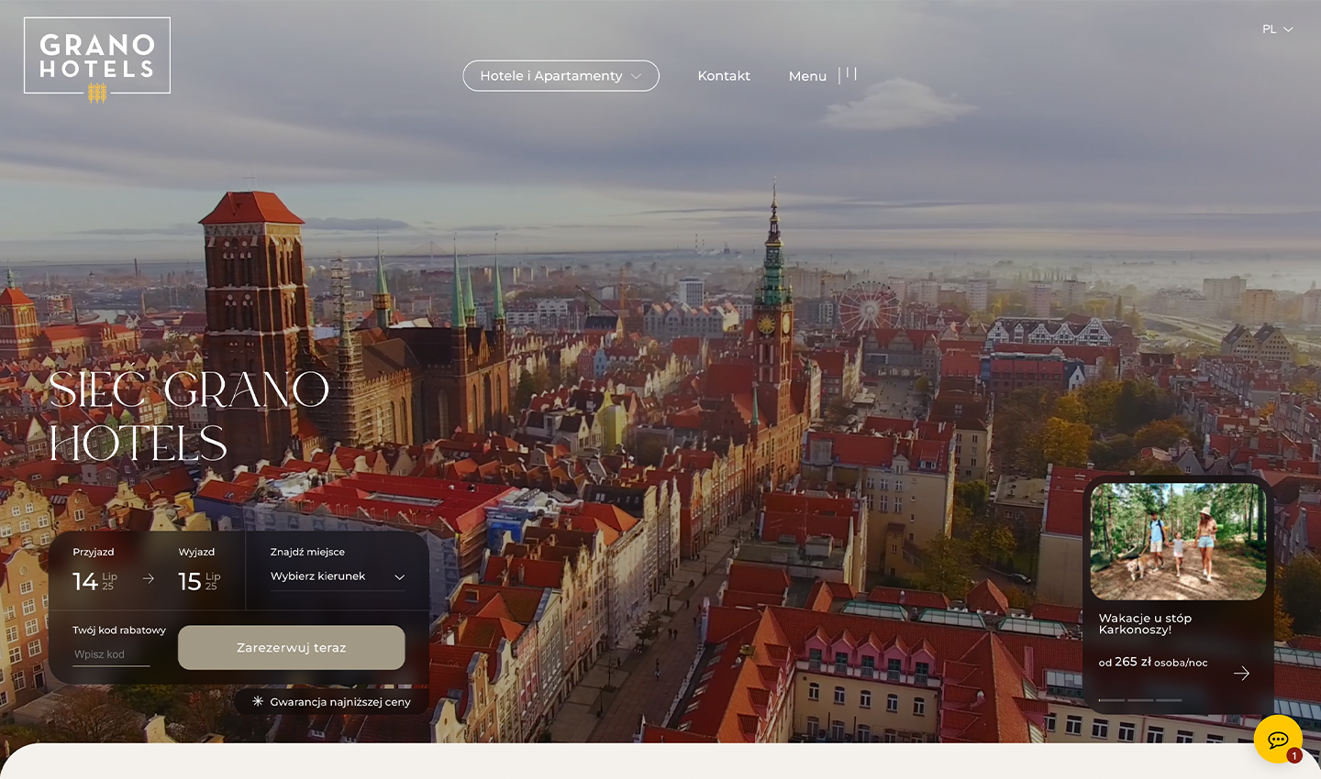Viewport: 1321px width, 779px height.
Task: Click the red notification badge showing 1
Action: [x=1294, y=756]
